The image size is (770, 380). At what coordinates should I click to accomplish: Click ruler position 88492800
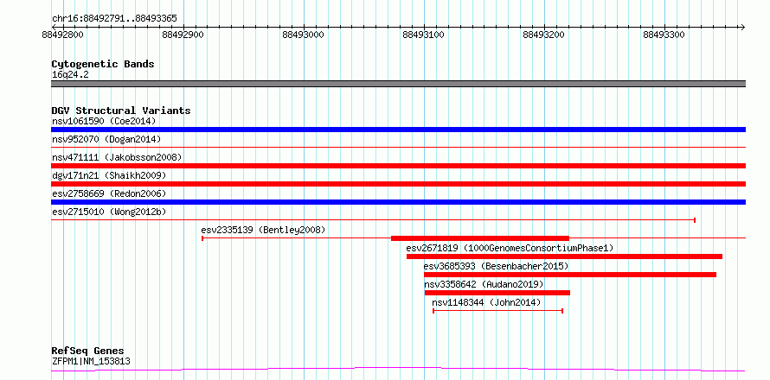(63, 35)
